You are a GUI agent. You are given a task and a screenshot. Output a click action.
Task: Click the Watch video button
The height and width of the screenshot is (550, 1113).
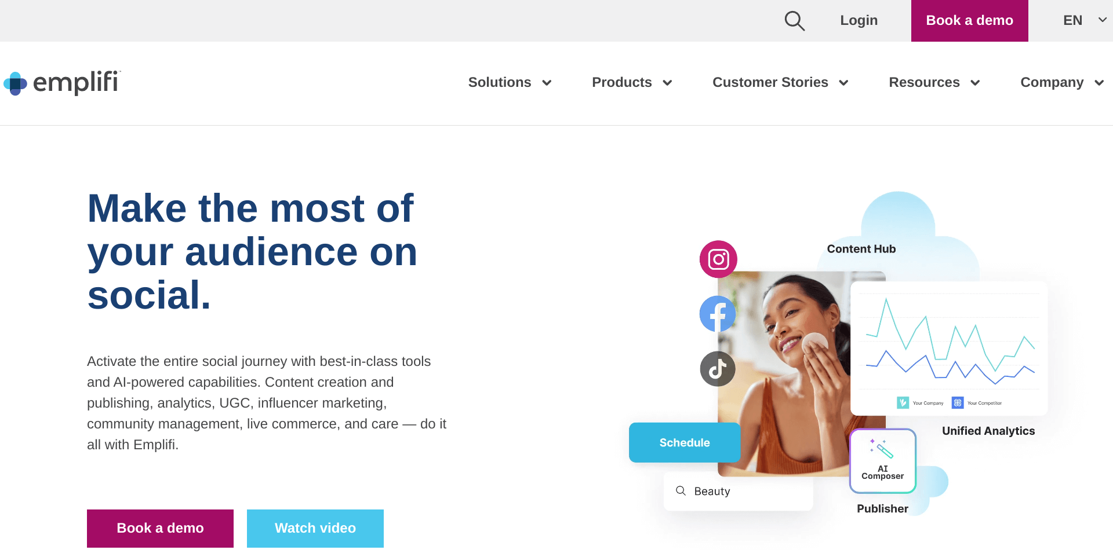(x=315, y=528)
